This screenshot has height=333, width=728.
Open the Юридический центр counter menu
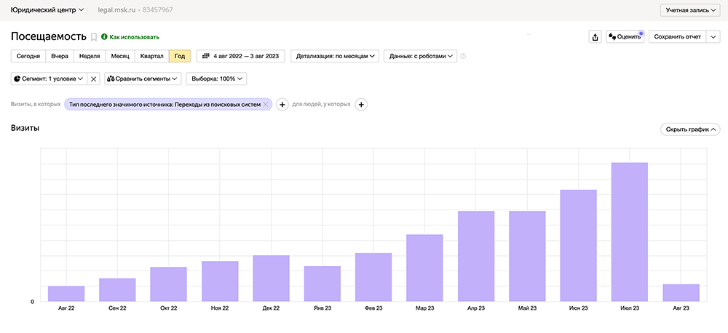[48, 10]
